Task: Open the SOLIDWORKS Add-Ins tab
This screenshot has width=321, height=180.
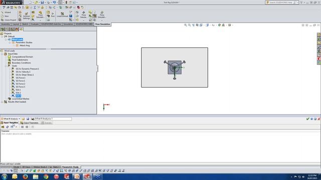Action: click(51, 24)
